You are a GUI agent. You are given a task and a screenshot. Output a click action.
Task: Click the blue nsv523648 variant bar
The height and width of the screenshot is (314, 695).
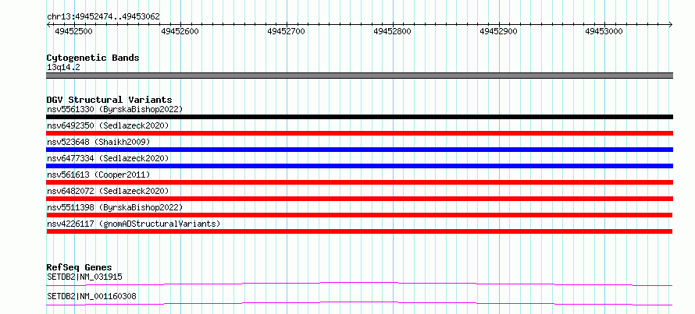coord(359,150)
